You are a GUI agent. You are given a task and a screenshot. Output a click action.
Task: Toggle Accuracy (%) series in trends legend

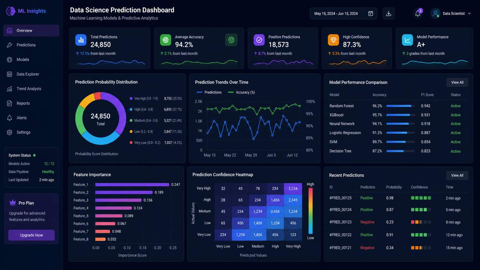point(242,92)
